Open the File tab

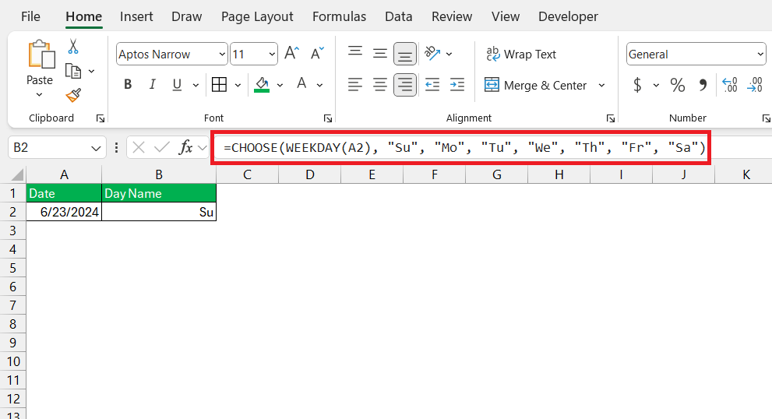tap(30, 16)
